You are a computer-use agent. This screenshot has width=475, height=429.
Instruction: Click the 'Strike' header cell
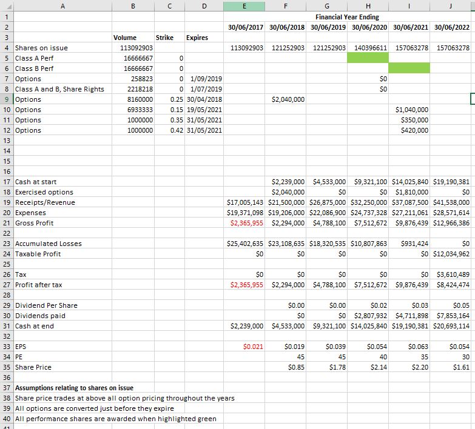coord(169,38)
